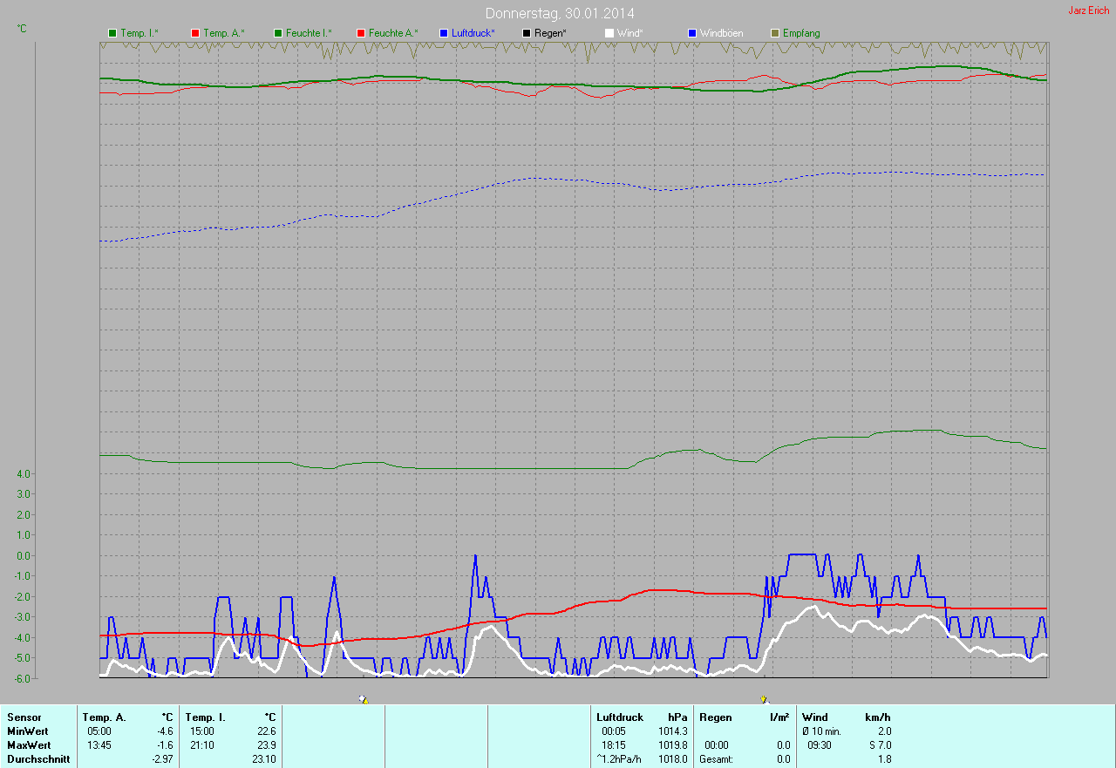Screen dimensions: 1116x768
Task: Click the 4.0 y-axis label
Action: [24, 473]
